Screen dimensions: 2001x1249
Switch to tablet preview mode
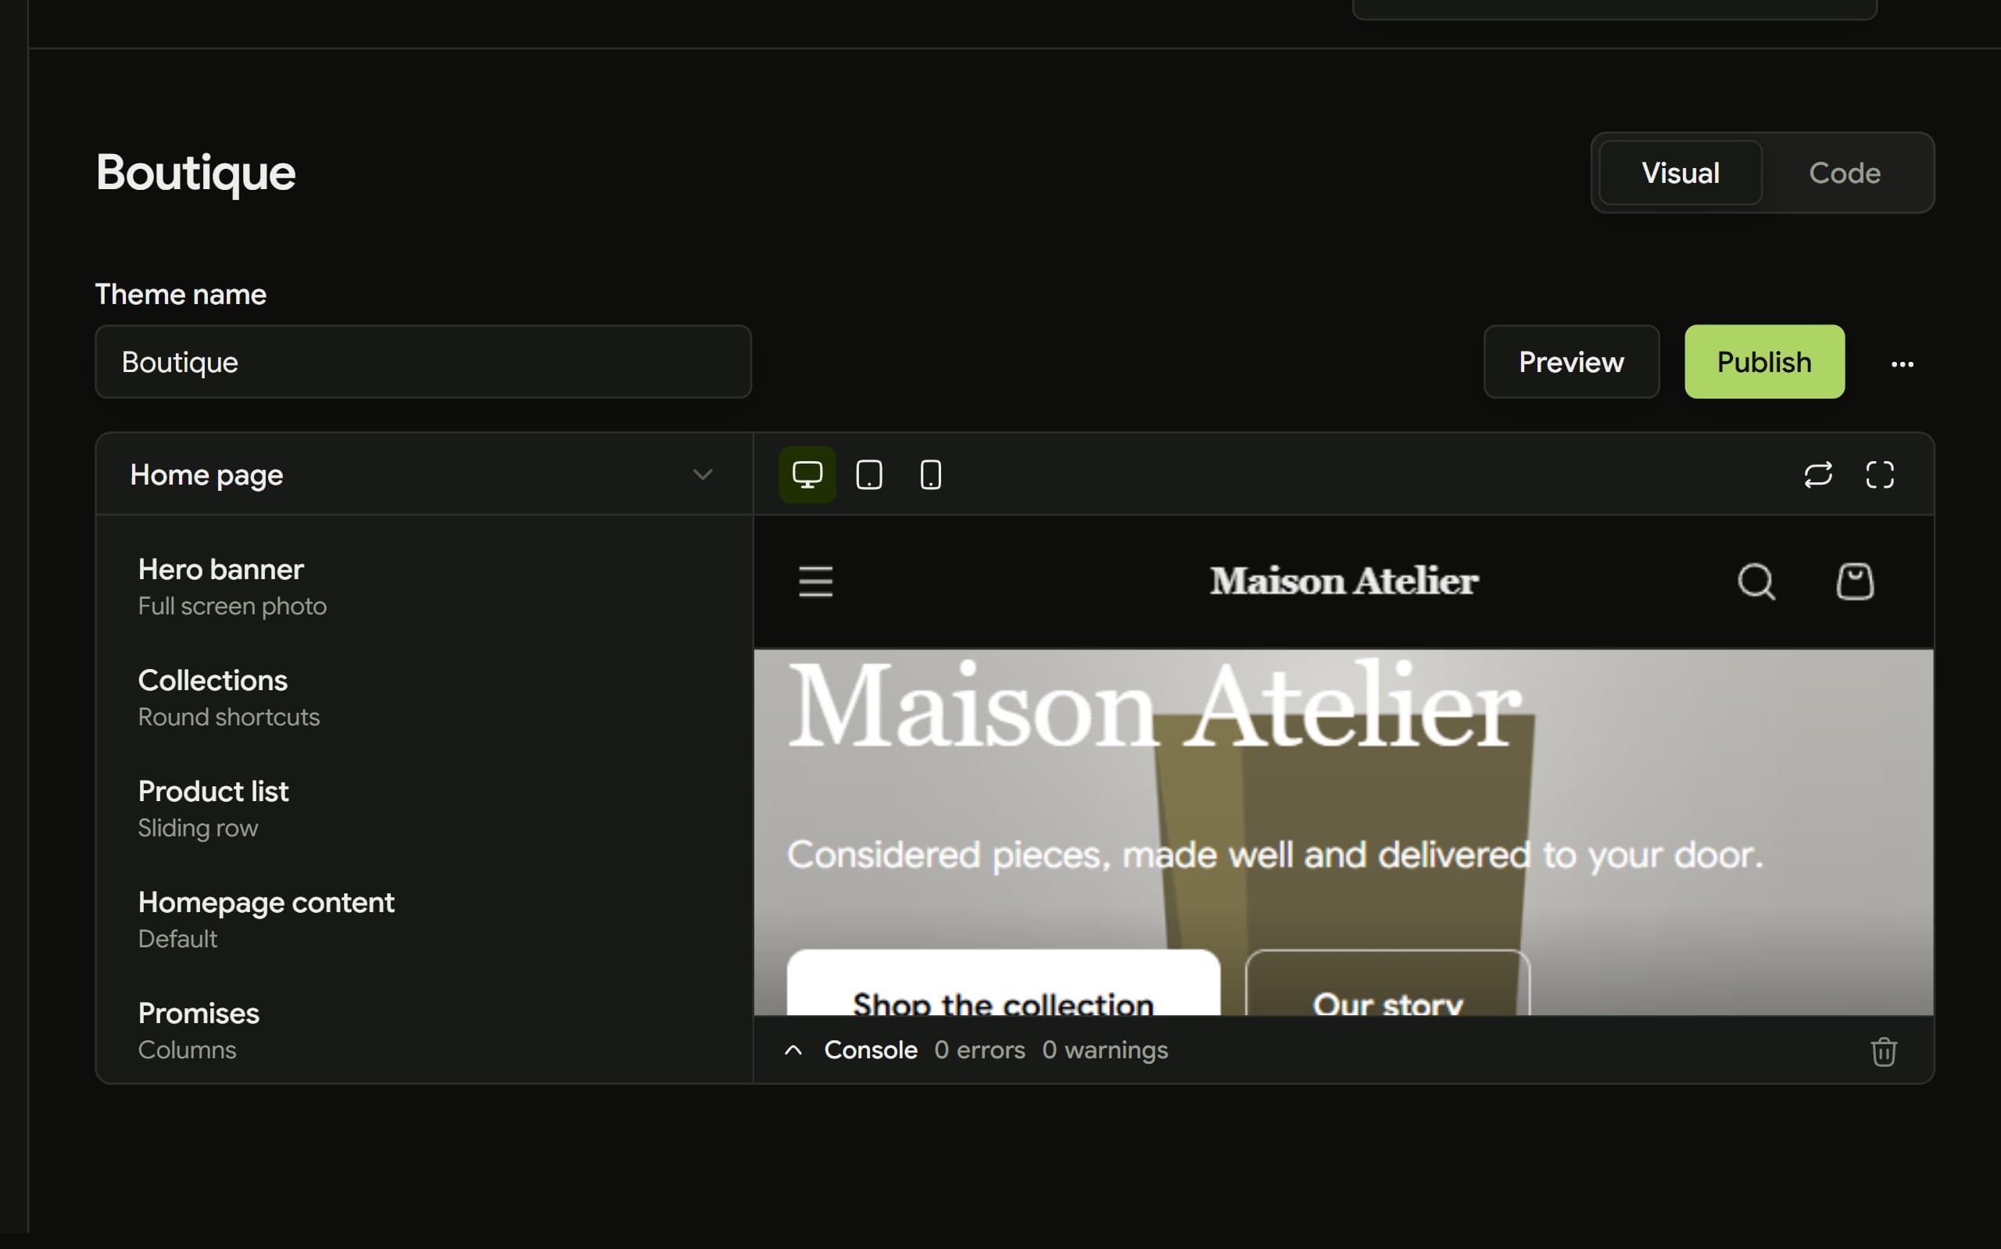[x=868, y=475]
